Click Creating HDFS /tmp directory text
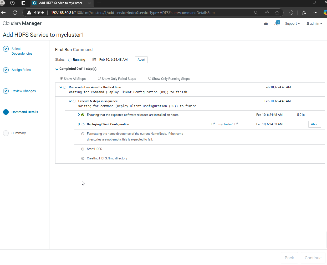Image resolution: width=327 pixels, height=265 pixels. [107, 158]
